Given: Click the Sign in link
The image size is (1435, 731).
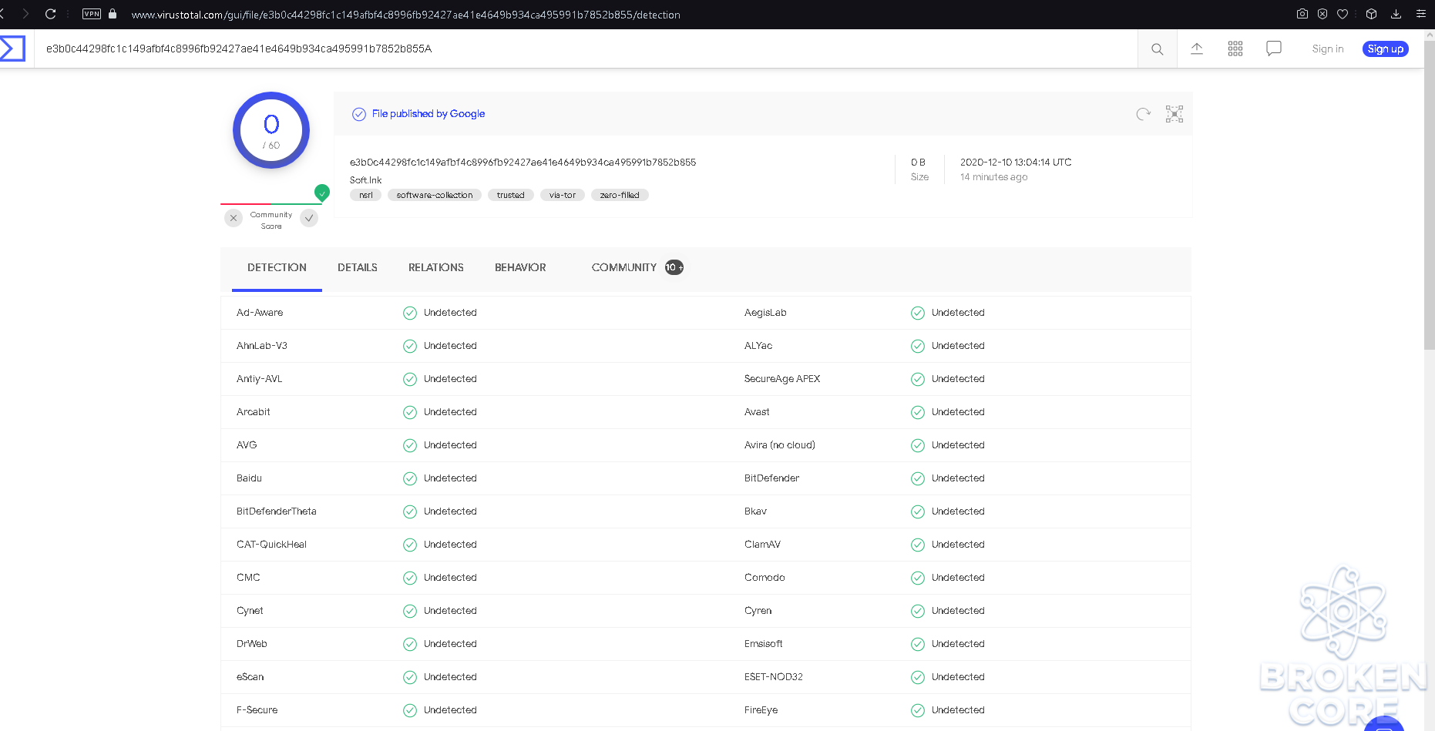Looking at the screenshot, I should tap(1328, 49).
